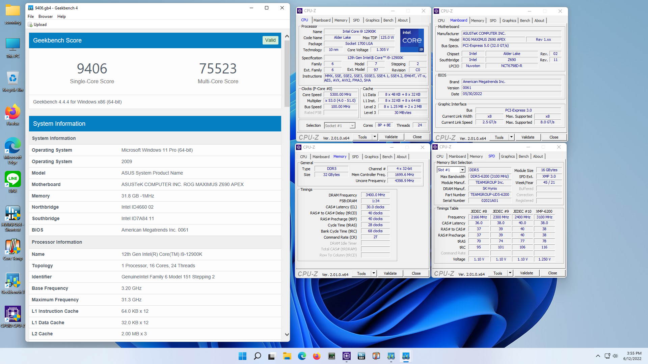Click Validate in CPU-Z SPD window
Viewport: 648px width, 364px height.
pyautogui.click(x=526, y=273)
